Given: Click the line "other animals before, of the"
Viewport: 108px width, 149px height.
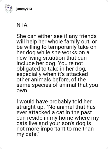Looking at the screenshot, I should [x=51, y=80].
